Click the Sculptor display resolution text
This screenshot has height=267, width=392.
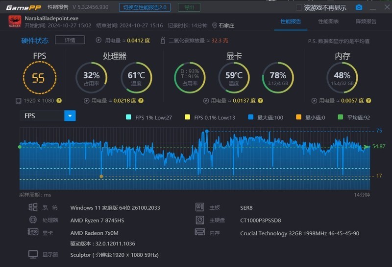pyautogui.click(x=115, y=255)
